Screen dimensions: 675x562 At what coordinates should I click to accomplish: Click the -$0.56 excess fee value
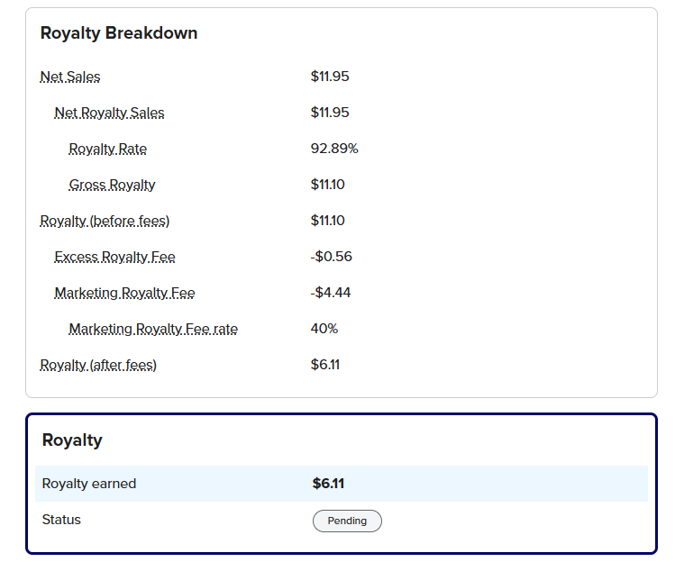coord(331,257)
